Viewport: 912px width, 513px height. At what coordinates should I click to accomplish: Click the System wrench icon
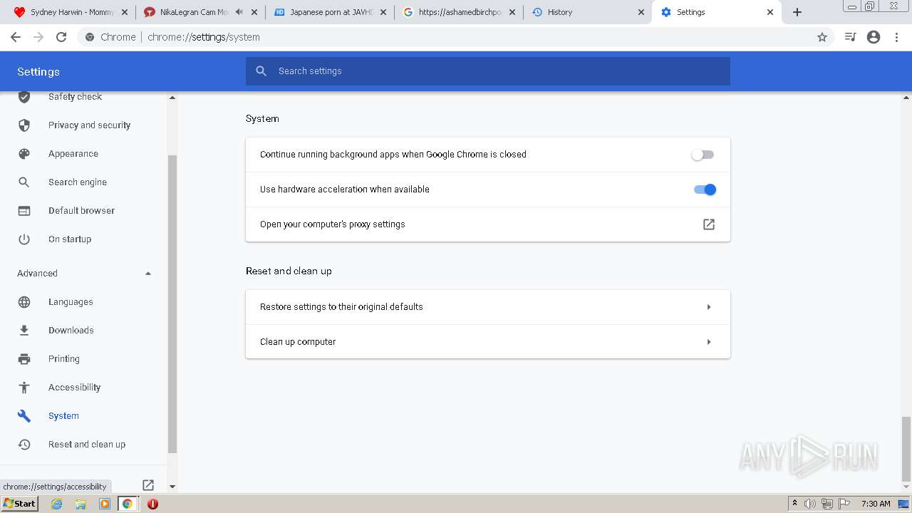(x=24, y=416)
